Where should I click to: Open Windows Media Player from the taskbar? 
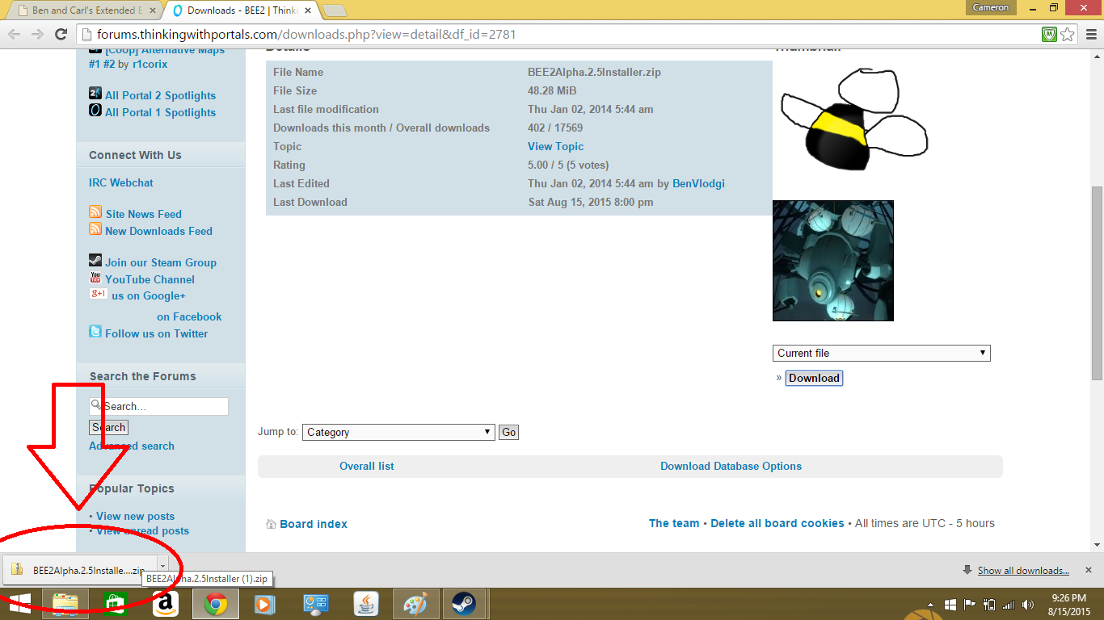(x=264, y=604)
